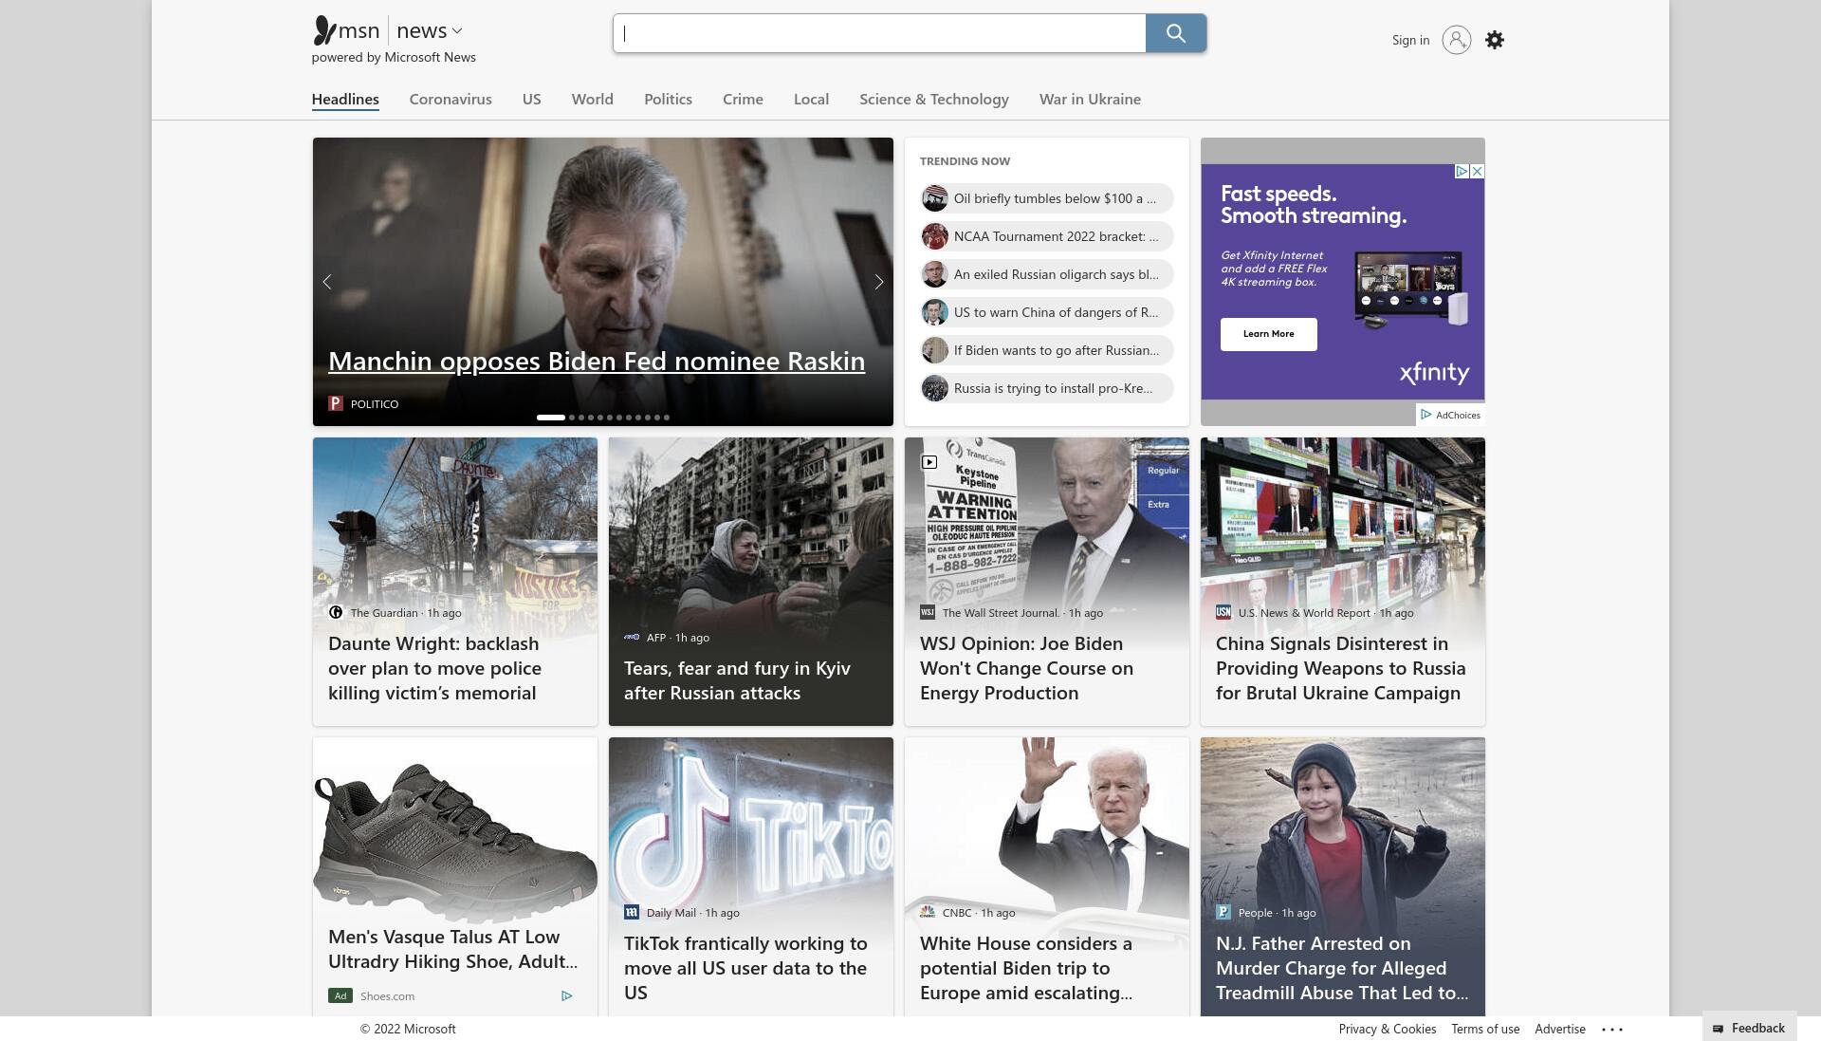Open the Local news tab
This screenshot has width=1821, height=1041.
click(811, 100)
